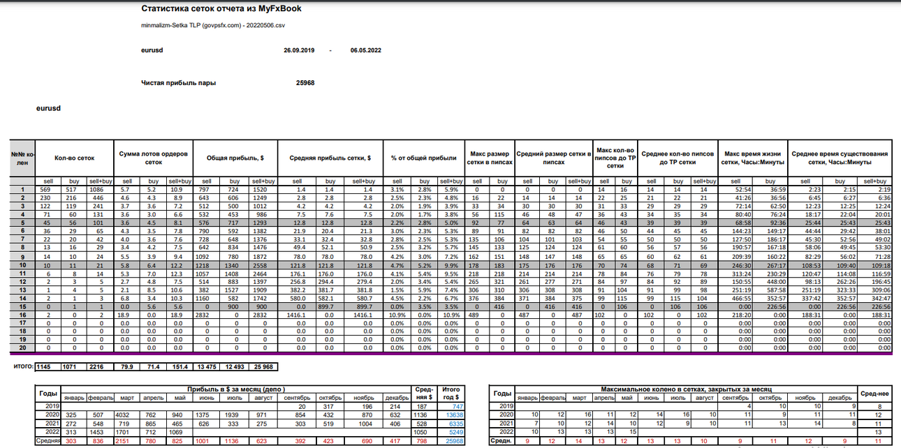The width and height of the screenshot is (901, 448).
Task: Select the totals buy profit 12 493
Action: point(234,366)
